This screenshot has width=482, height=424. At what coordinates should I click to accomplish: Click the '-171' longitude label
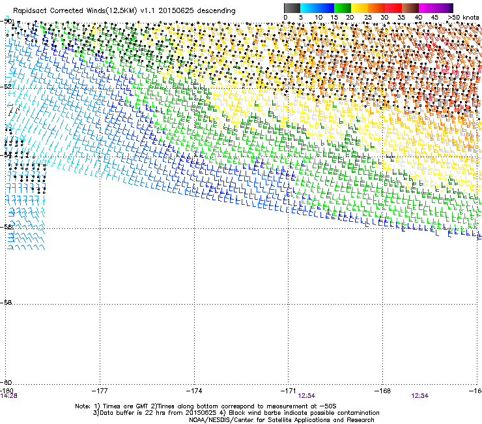(x=289, y=391)
